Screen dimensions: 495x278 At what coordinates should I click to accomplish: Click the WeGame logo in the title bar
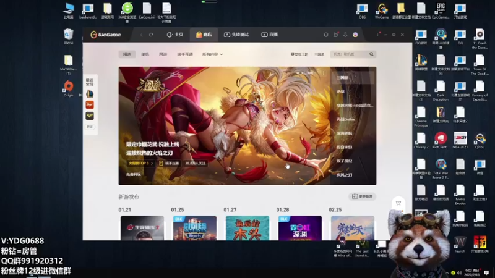[105, 35]
